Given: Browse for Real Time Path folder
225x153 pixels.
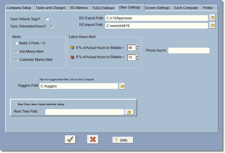Looking at the screenshot, I should click(129, 112).
